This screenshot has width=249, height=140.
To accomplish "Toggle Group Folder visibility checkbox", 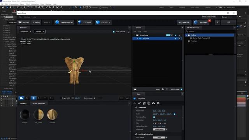I will click(175, 35).
